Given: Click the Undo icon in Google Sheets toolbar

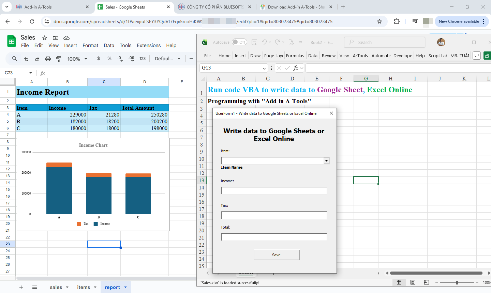Looking at the screenshot, I should [26, 59].
